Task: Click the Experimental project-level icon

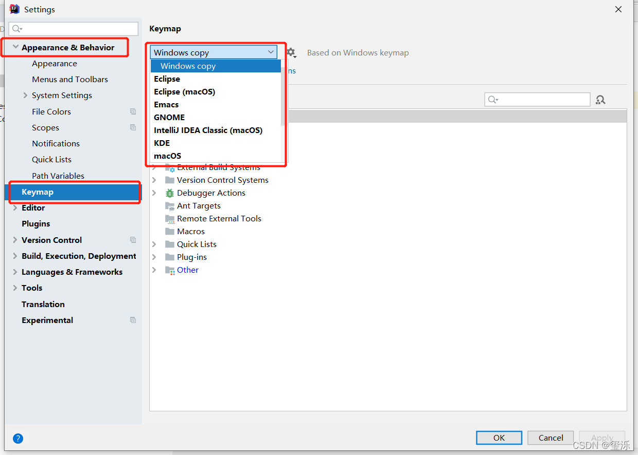Action: pos(133,320)
